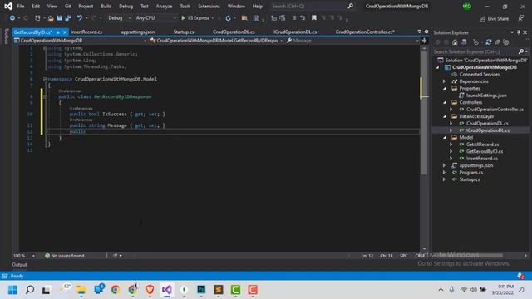532x299 pixels.
Task: Click Switch Views icon in Solution Explorer
Action: pyautogui.click(x=464, y=42)
